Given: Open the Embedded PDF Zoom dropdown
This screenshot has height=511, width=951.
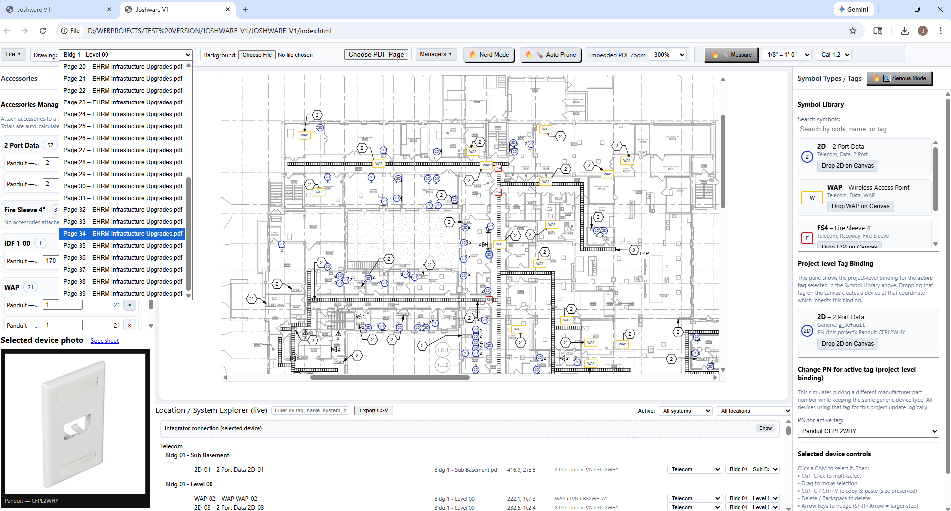Looking at the screenshot, I should (x=668, y=55).
